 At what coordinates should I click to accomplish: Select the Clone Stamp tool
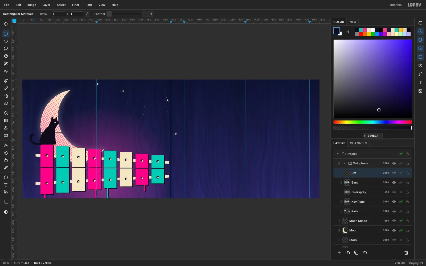coord(6,128)
